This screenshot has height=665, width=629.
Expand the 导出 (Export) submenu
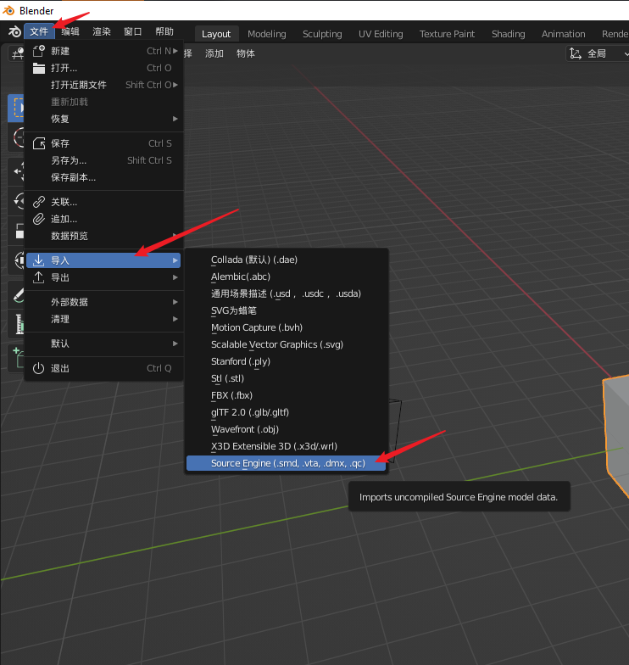tap(103, 277)
